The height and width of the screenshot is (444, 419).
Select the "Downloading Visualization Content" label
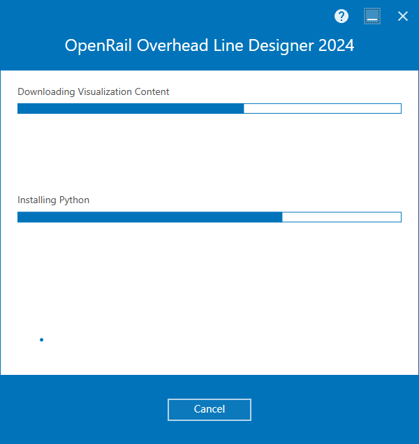tap(93, 91)
